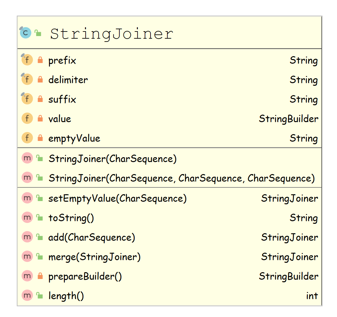Click the StringJoiner return type of merge

coord(289,257)
